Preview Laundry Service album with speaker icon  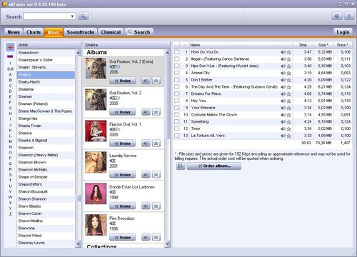point(146,175)
